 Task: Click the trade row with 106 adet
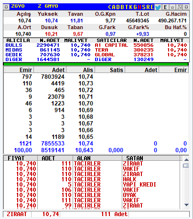pyautogui.click(x=92, y=190)
